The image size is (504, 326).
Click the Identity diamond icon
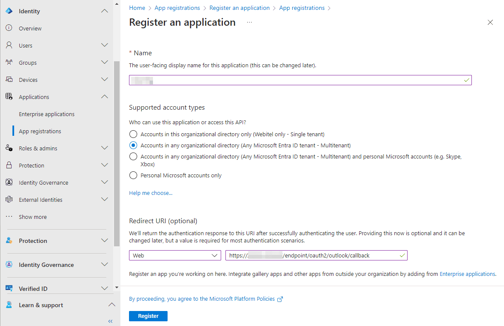9,11
